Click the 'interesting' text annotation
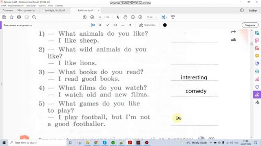The height and width of the screenshot is (146, 261). pos(194,77)
